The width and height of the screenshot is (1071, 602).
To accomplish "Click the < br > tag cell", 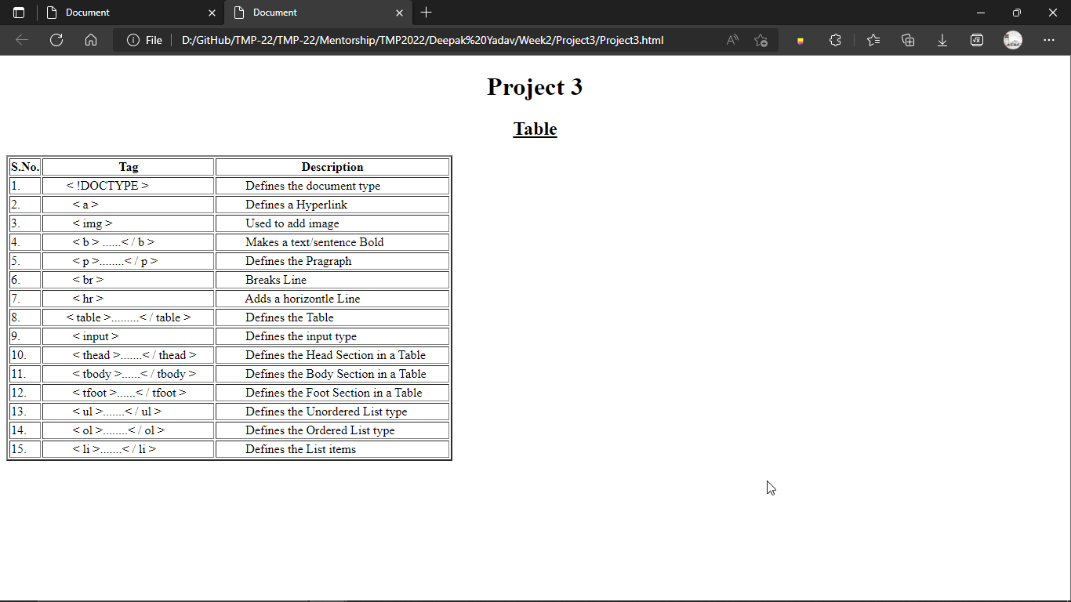I will [129, 280].
